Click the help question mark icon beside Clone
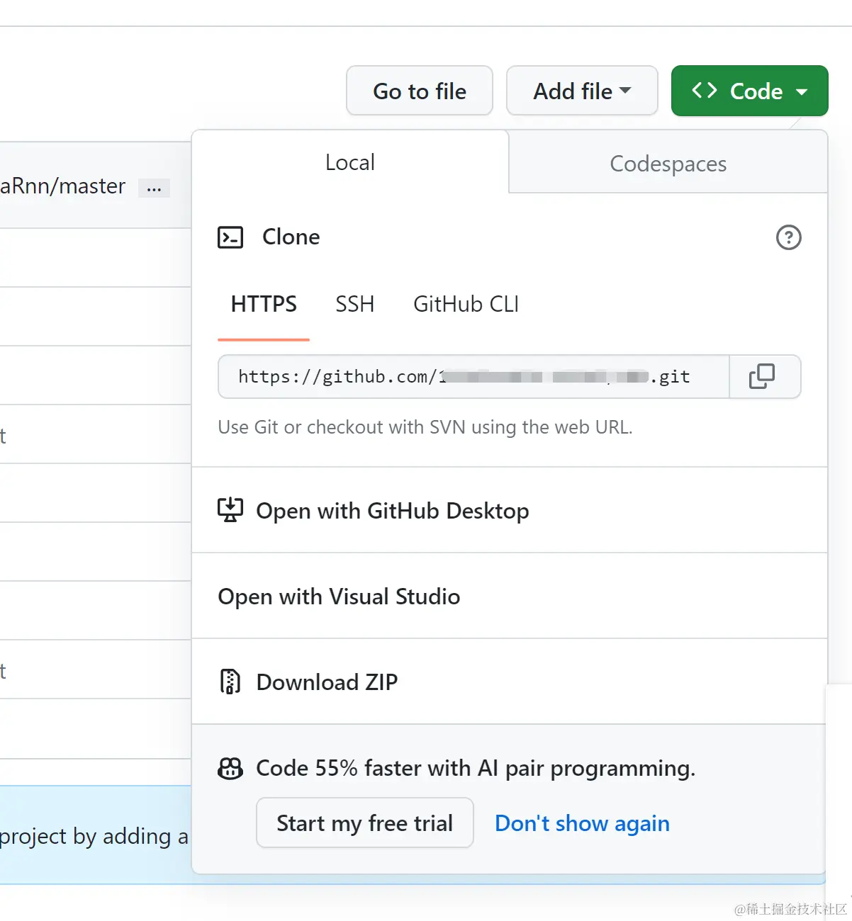The image size is (852, 921). (788, 237)
